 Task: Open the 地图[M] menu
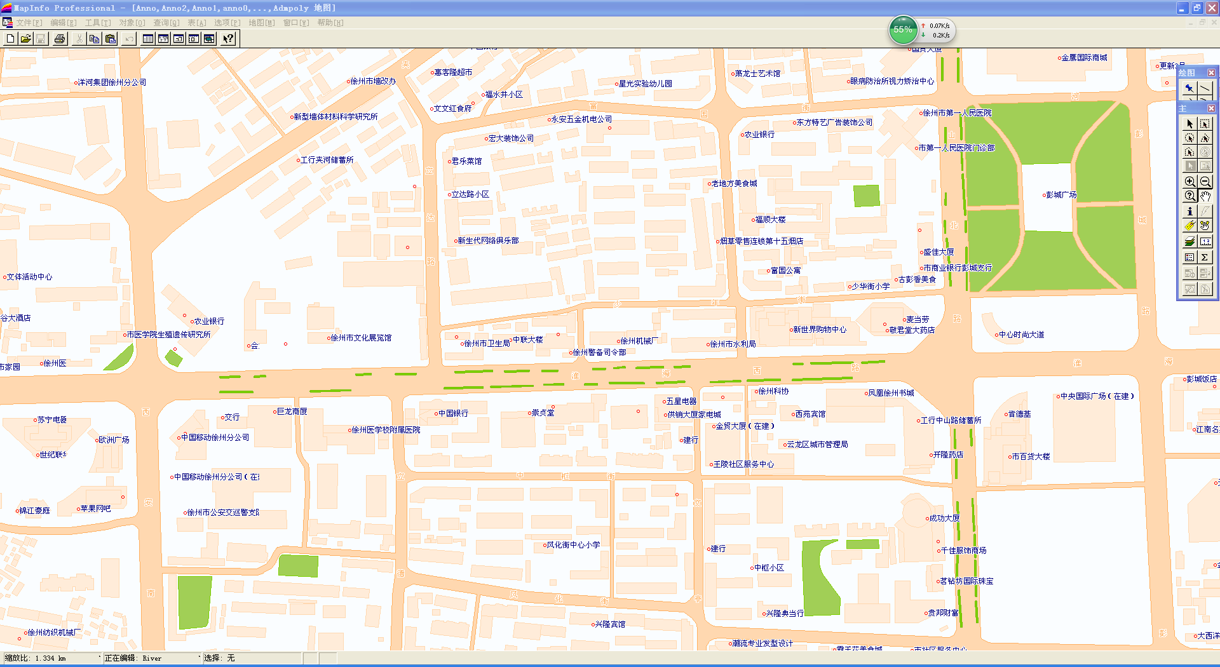point(262,23)
